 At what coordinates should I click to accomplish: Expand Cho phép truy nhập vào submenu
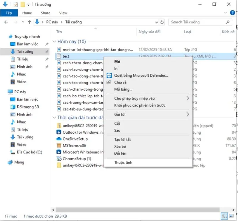pyautogui.click(x=188, y=98)
